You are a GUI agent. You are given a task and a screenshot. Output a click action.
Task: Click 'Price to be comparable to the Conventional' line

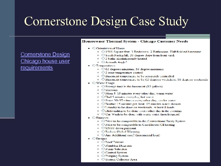145,121
